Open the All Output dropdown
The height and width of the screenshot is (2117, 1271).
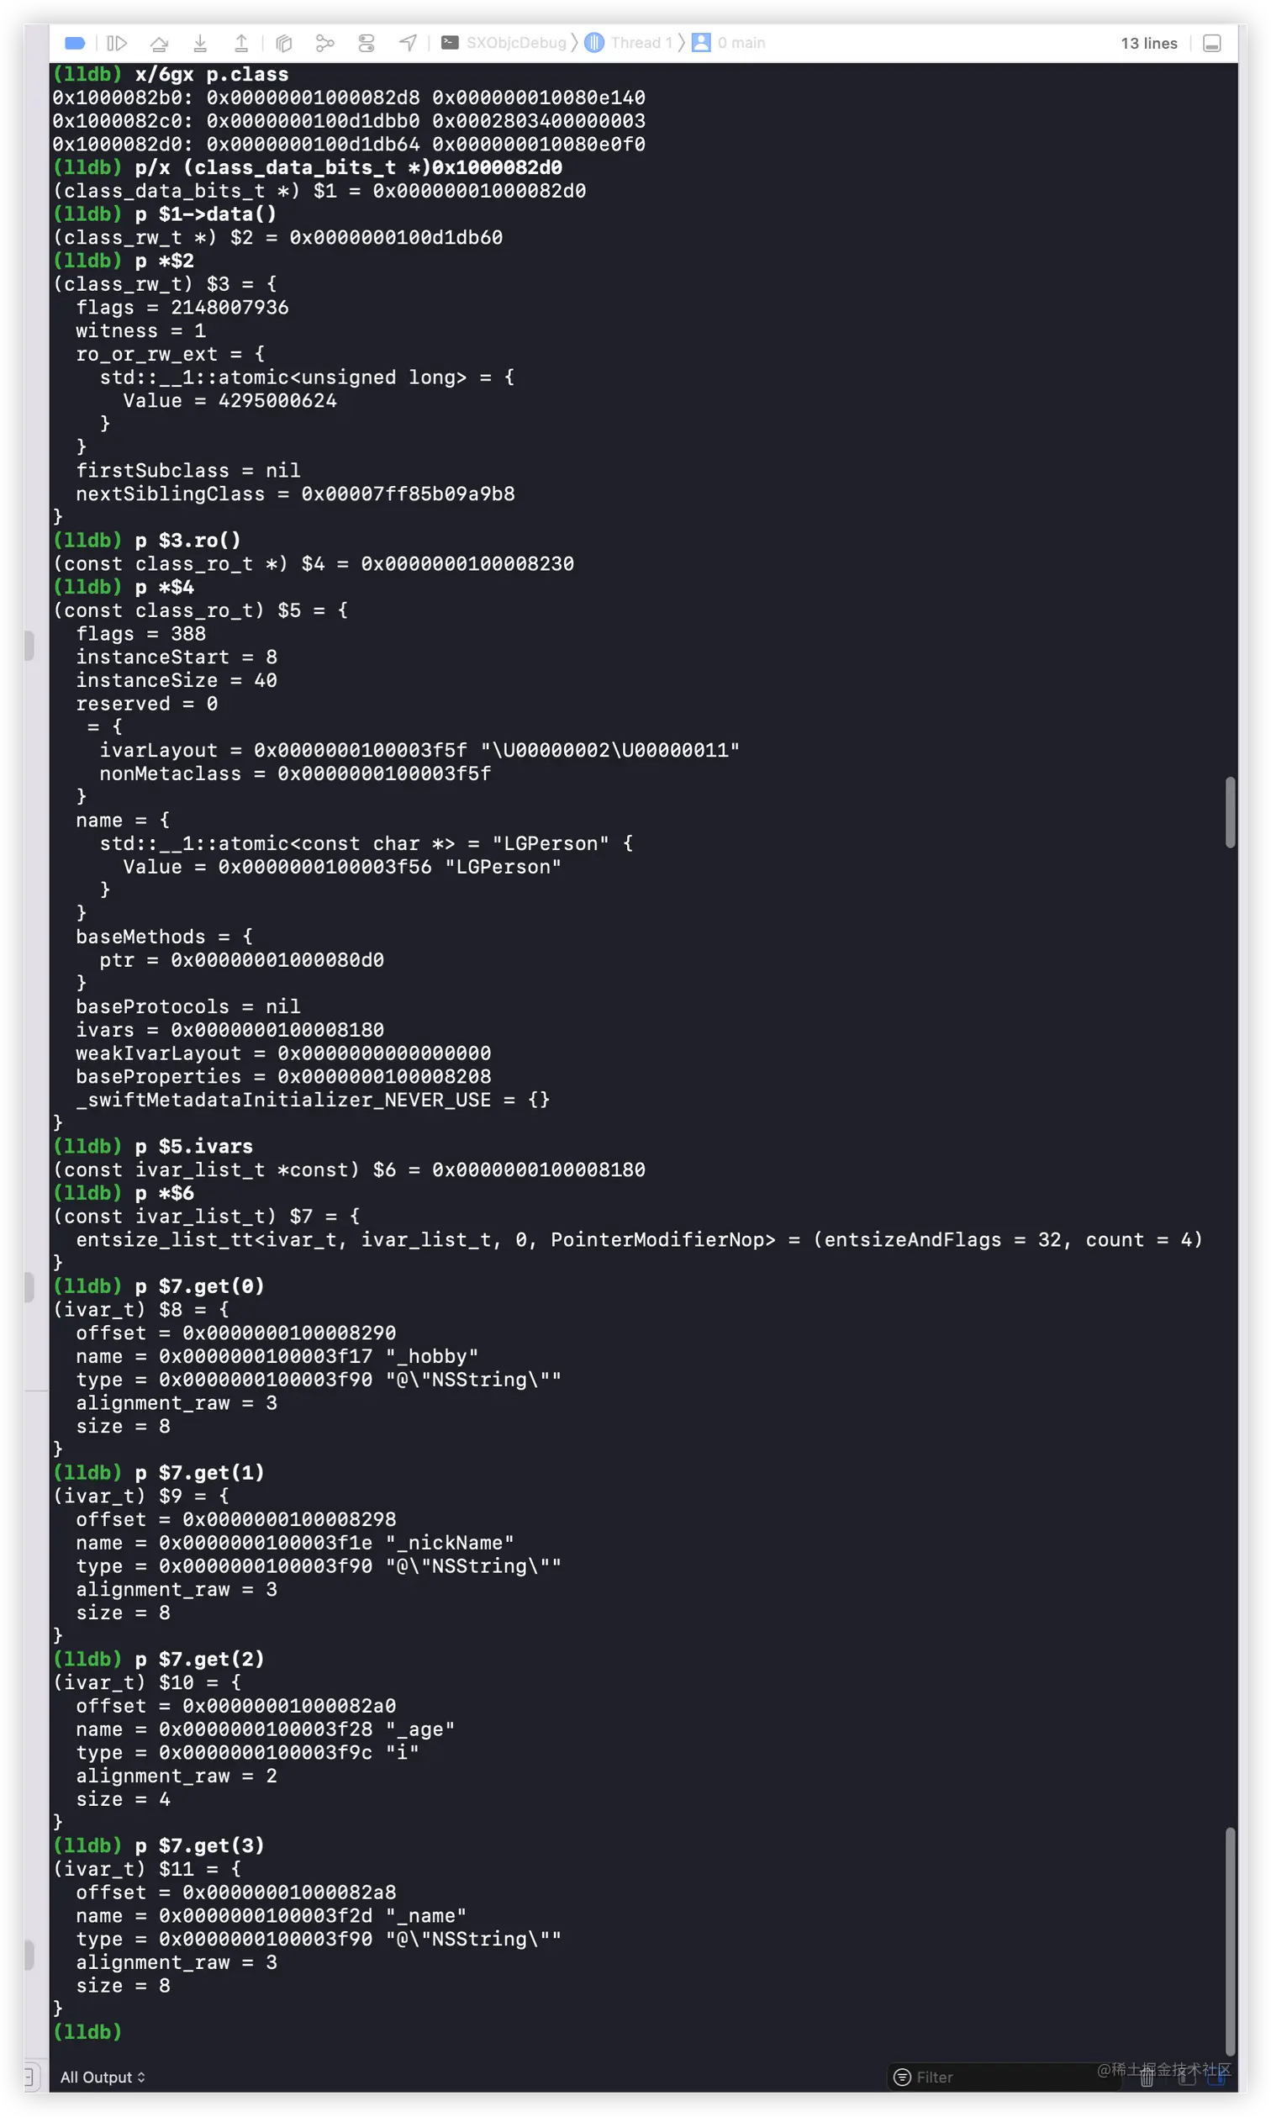(x=103, y=2077)
